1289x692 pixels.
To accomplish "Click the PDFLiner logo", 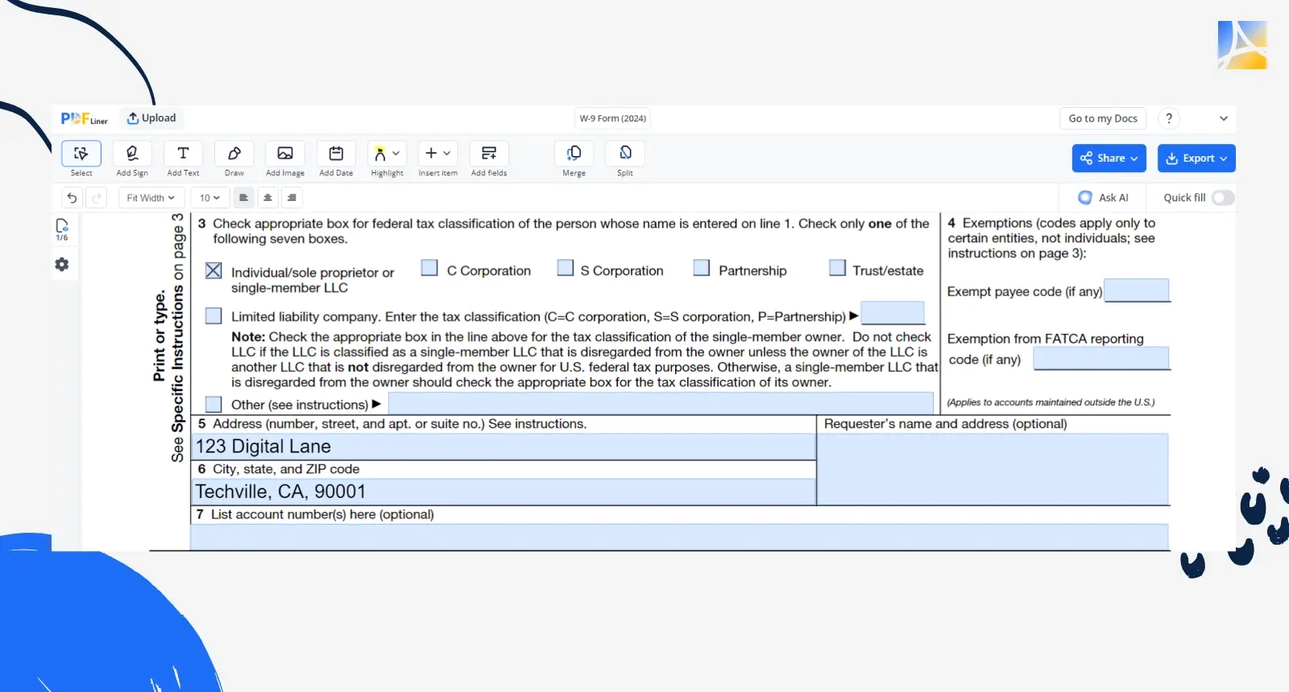I will 84,118.
